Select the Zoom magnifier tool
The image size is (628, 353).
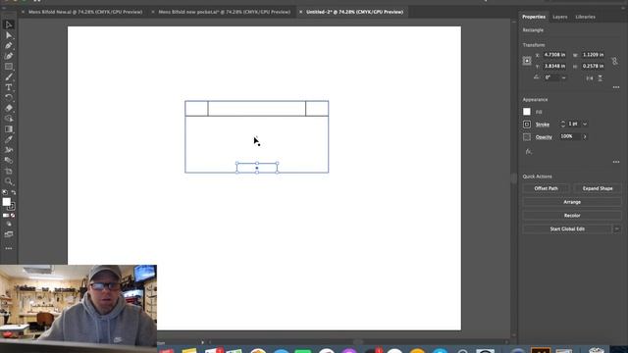[9, 181]
